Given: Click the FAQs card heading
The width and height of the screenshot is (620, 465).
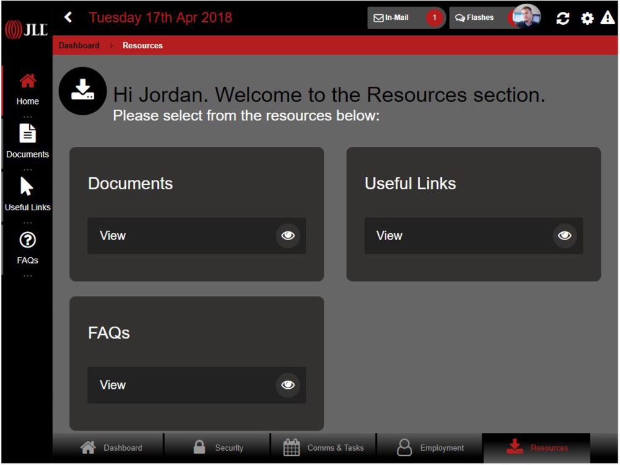Looking at the screenshot, I should click(x=108, y=333).
